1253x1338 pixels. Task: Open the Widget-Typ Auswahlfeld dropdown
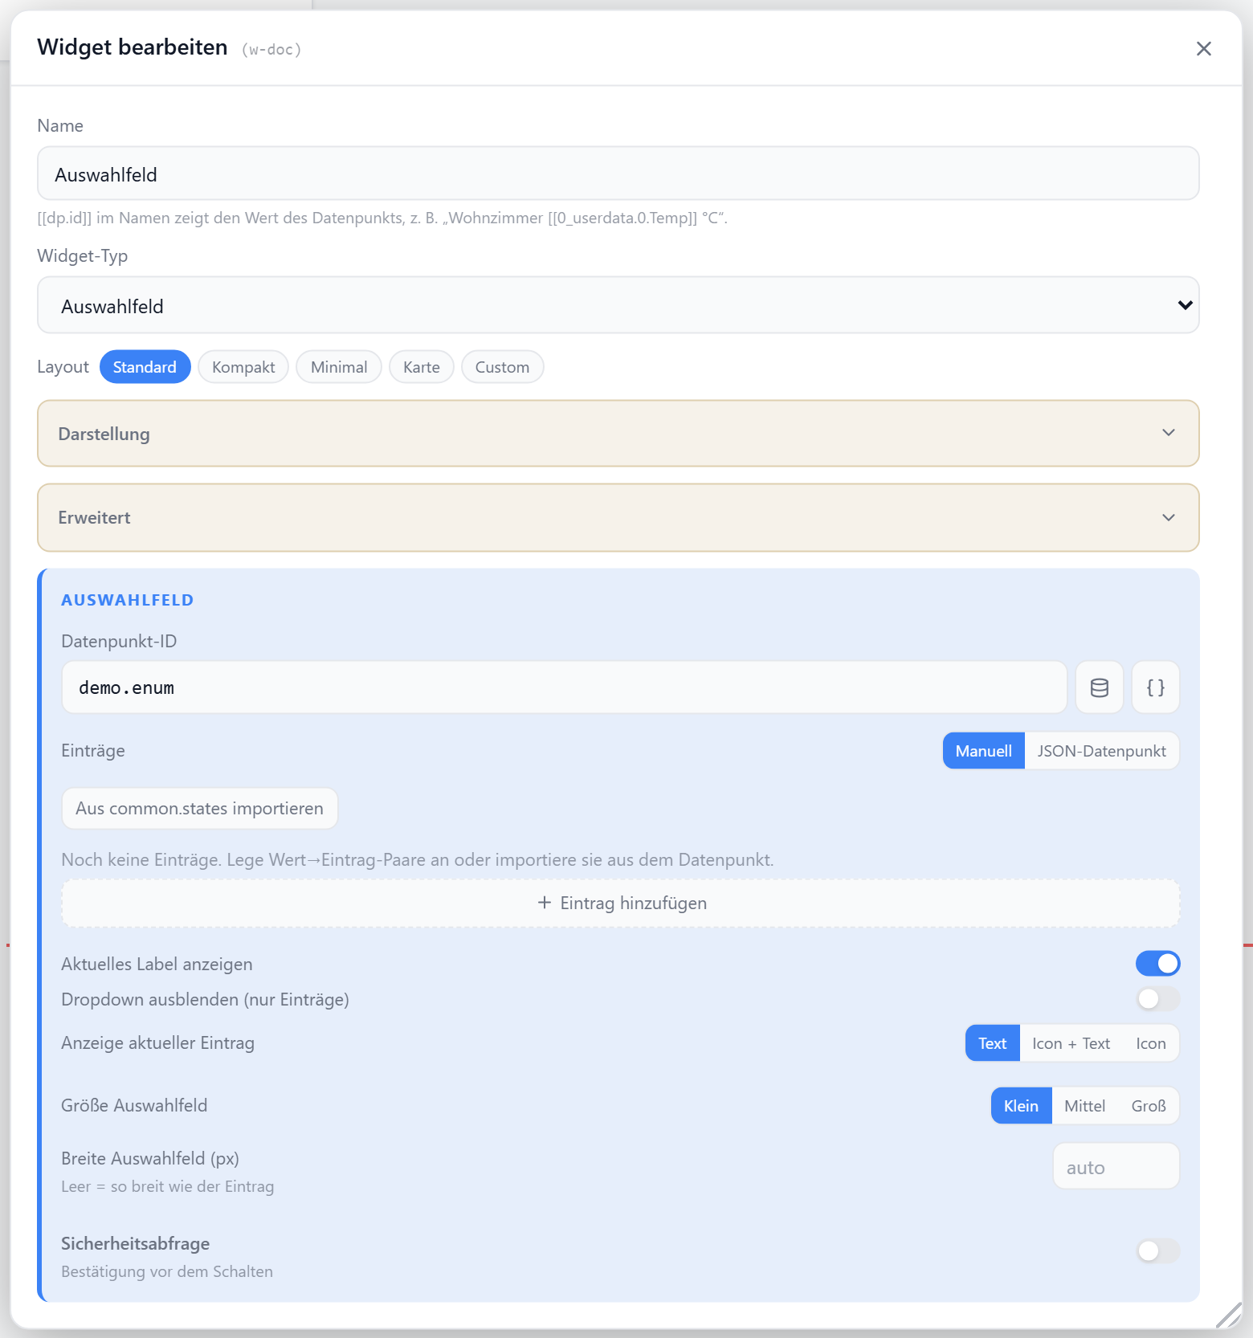[618, 305]
